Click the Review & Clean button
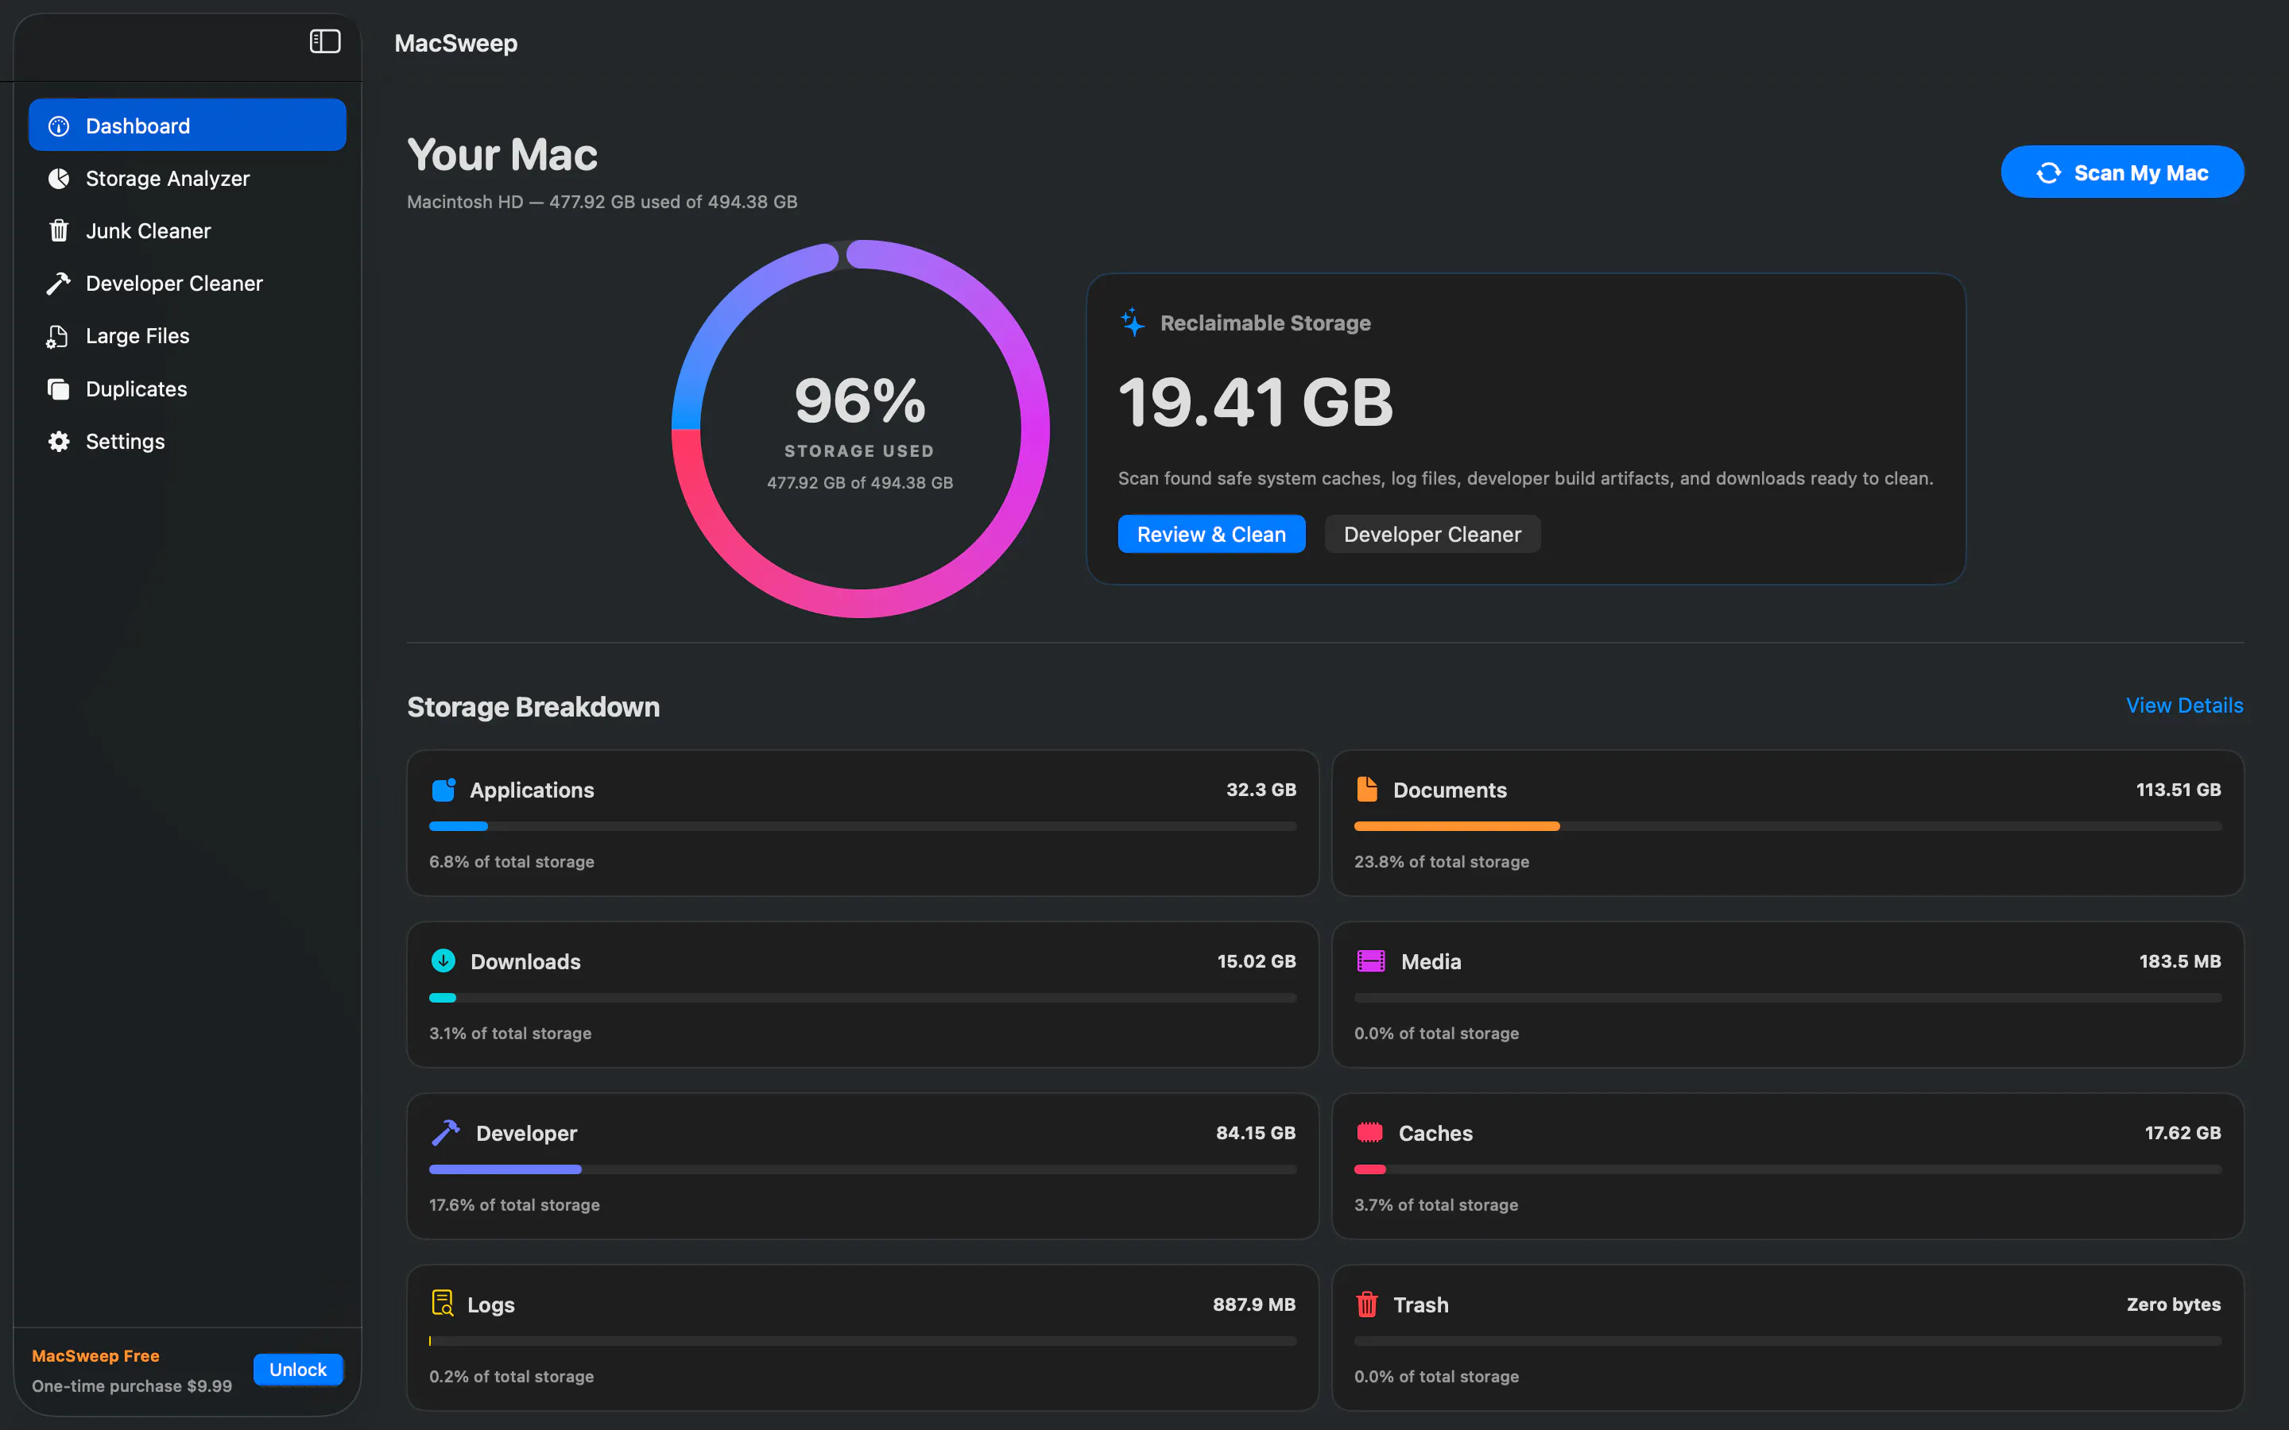The height and width of the screenshot is (1430, 2289). 1210,535
